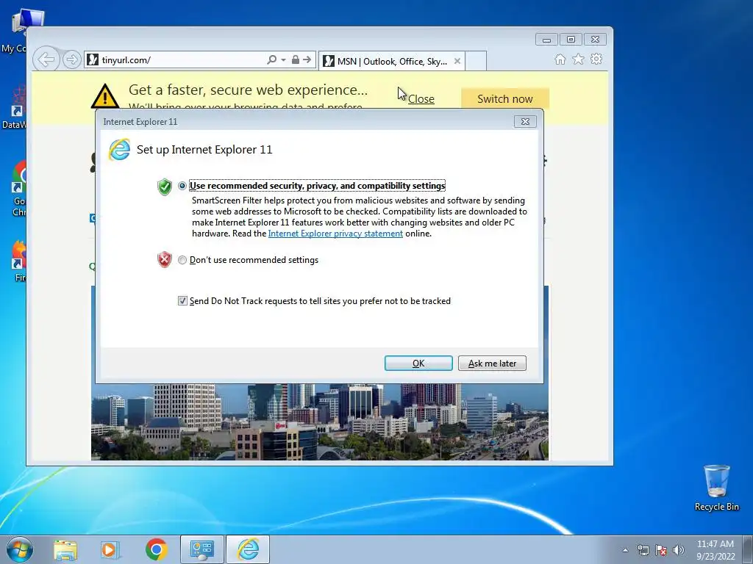
Task: Click the city skyline image on page
Action: click(x=320, y=422)
